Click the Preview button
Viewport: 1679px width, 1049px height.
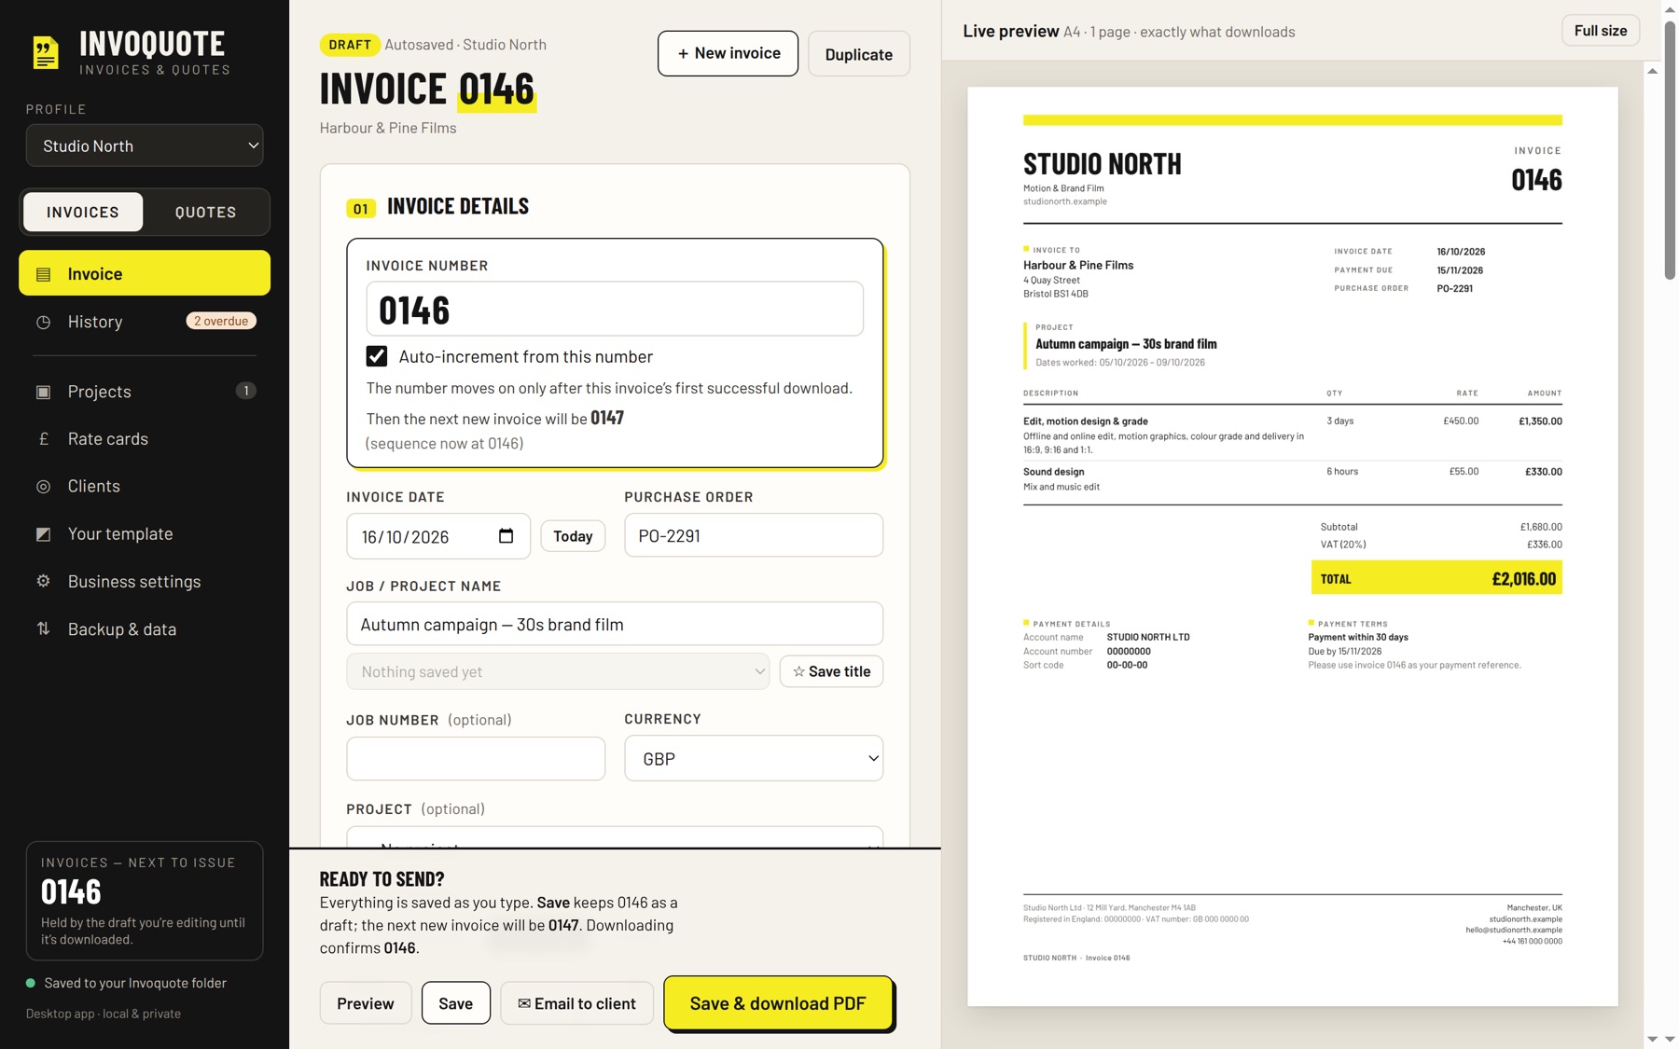[366, 1003]
